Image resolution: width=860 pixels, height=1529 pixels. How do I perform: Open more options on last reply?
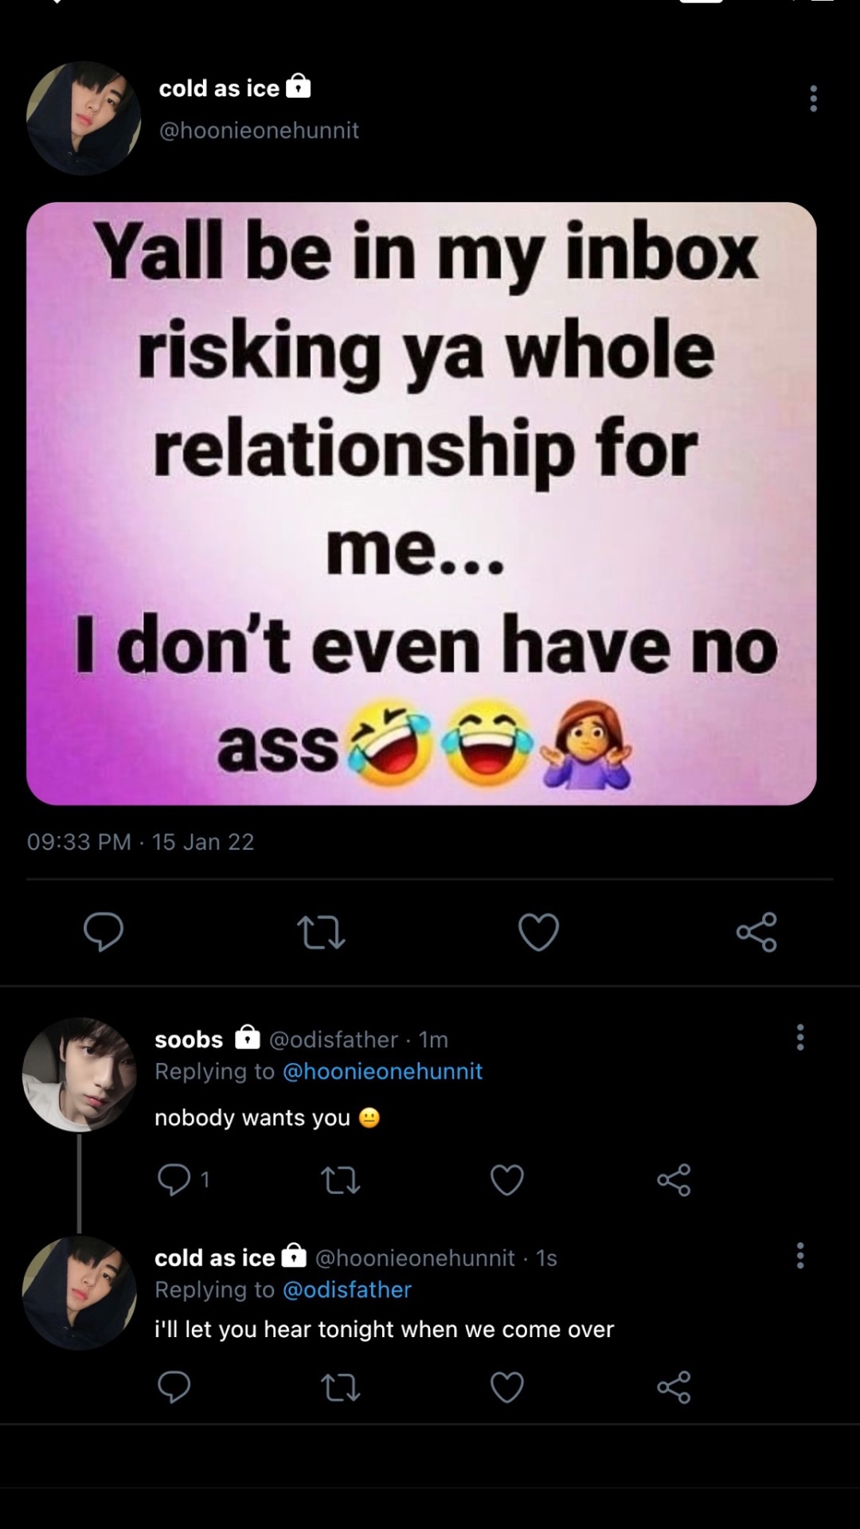800,1256
